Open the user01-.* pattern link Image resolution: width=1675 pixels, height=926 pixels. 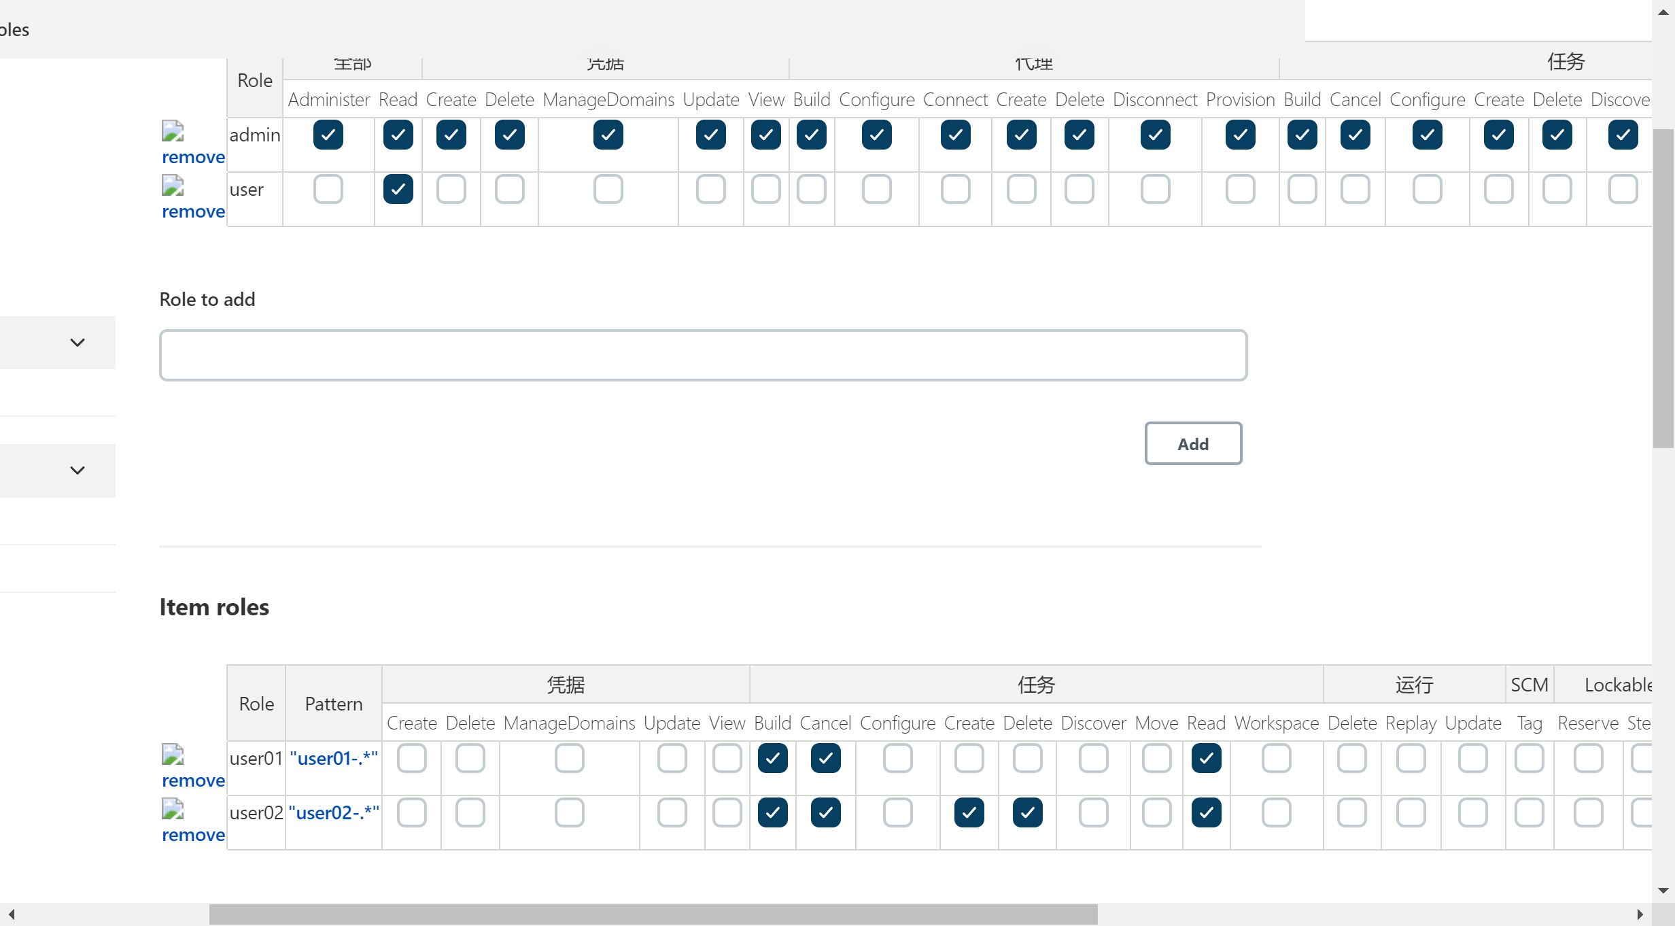[334, 757]
